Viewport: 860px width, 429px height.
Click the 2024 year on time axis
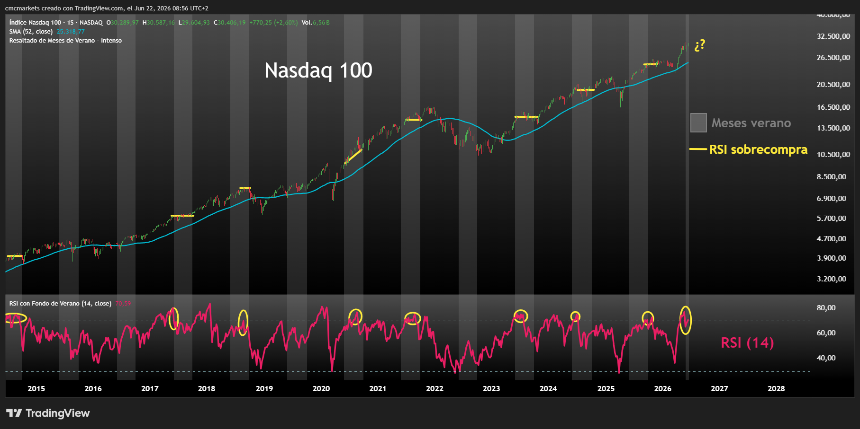pyautogui.click(x=548, y=388)
